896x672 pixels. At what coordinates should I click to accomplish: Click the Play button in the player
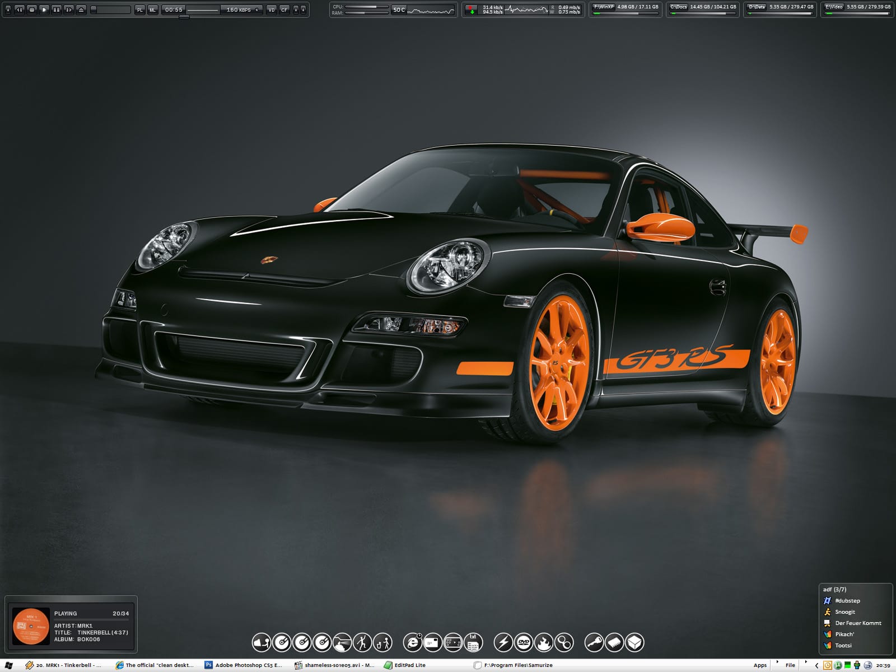coord(44,10)
